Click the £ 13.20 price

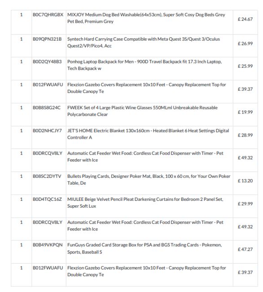pos(245,181)
